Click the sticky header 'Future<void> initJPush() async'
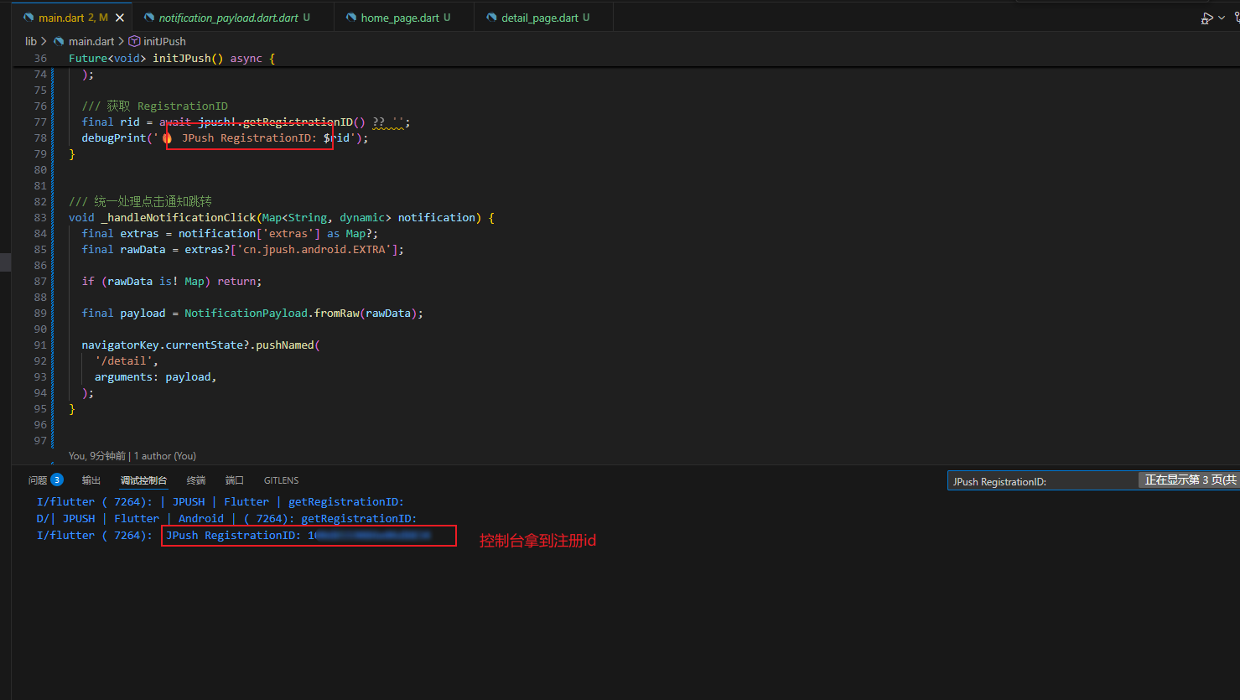1240x700 pixels. (x=172, y=58)
